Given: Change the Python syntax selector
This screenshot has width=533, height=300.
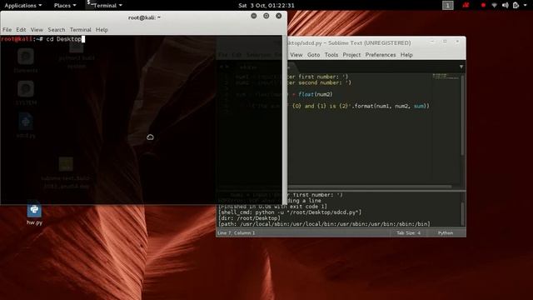Looking at the screenshot, I should [446, 233].
